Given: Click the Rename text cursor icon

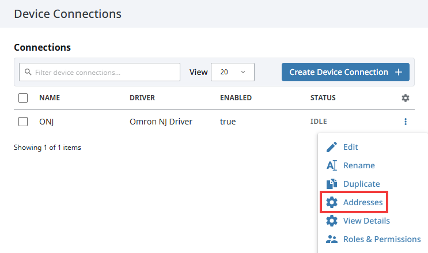Looking at the screenshot, I should [331, 165].
